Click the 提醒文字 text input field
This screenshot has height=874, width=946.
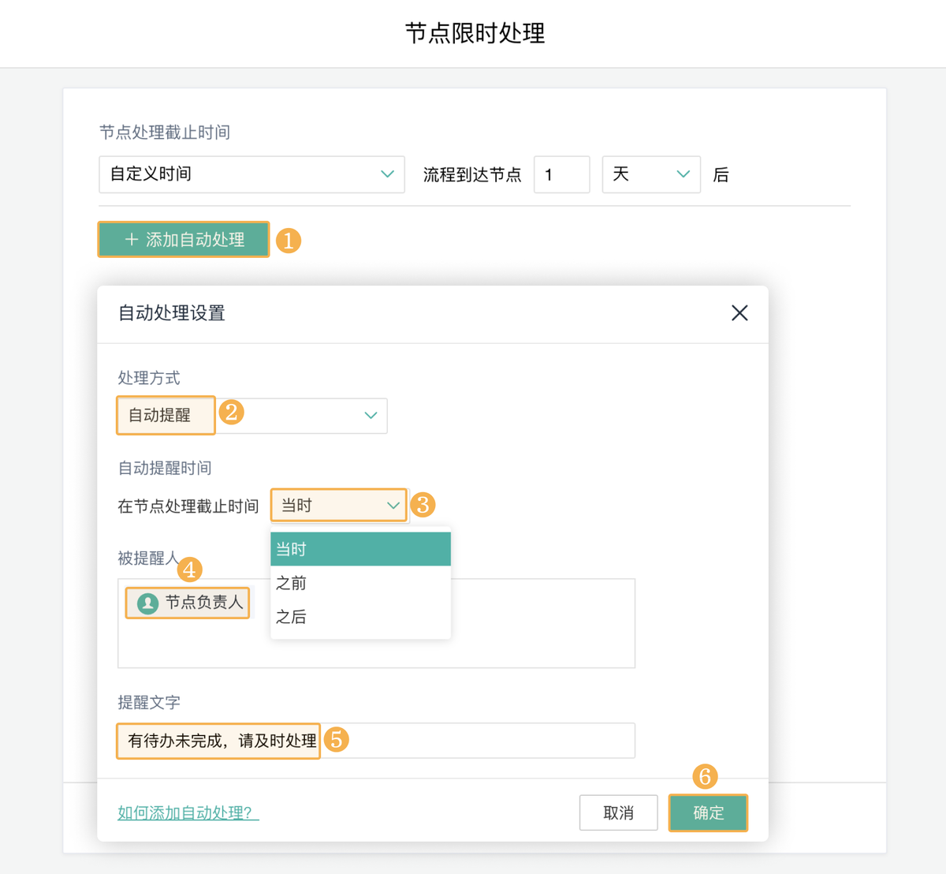(x=473, y=741)
